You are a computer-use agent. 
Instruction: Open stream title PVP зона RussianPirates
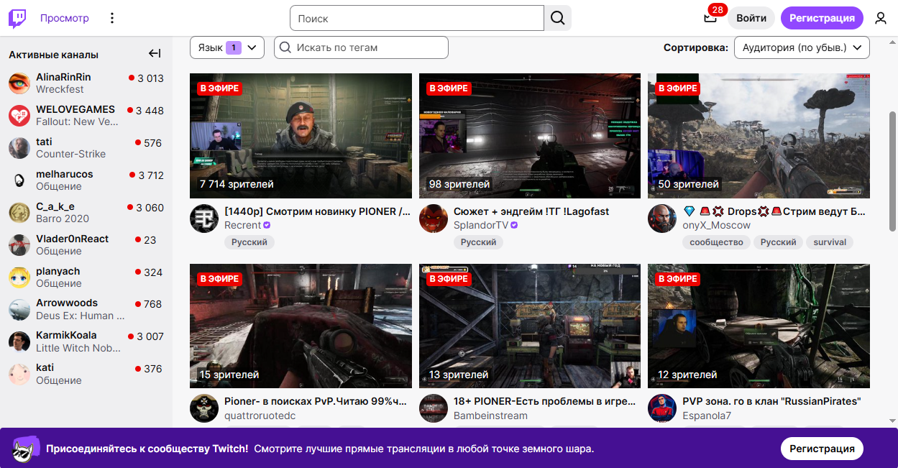click(x=771, y=401)
